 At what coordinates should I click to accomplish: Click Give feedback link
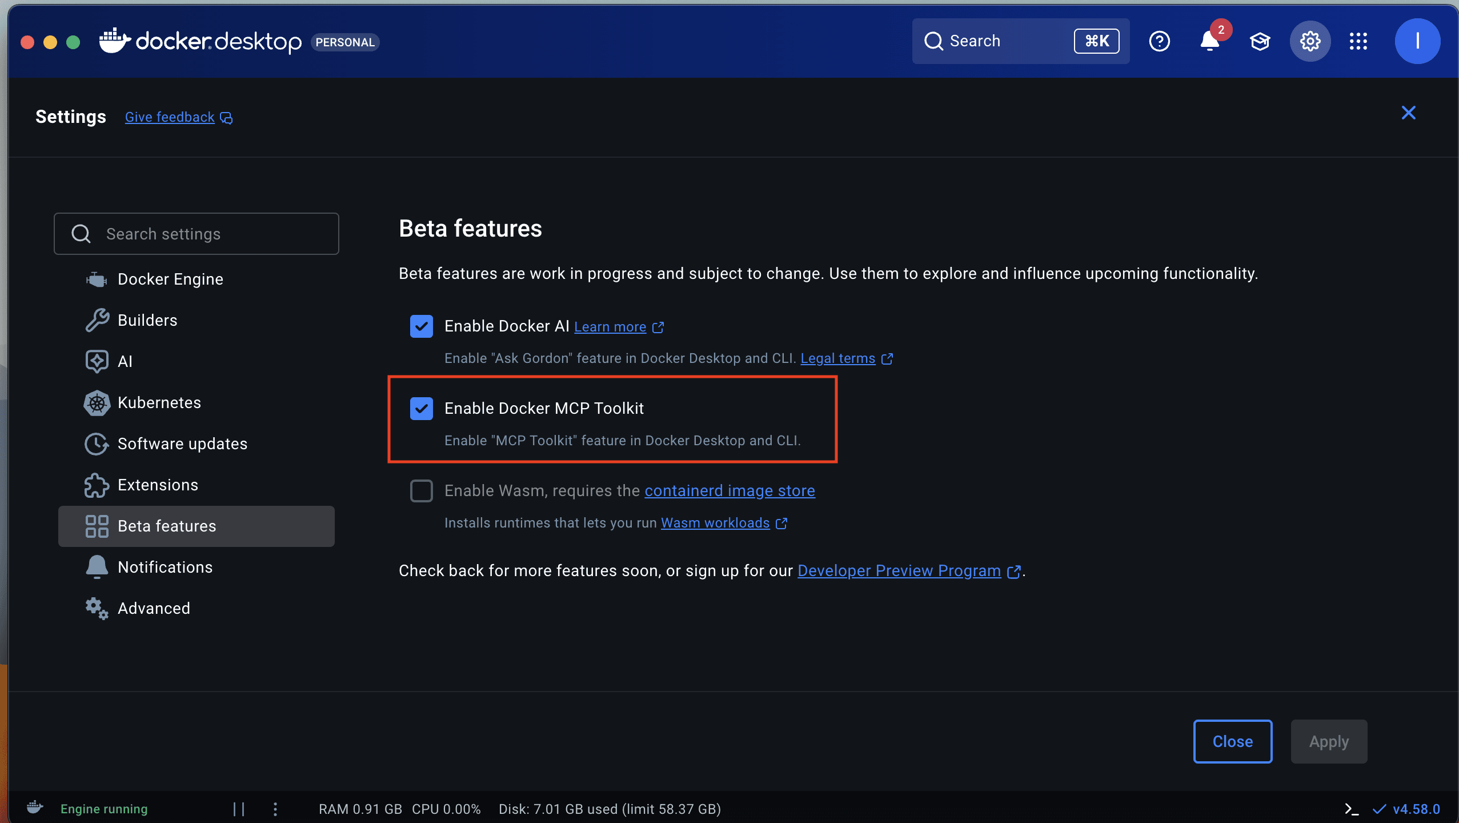tap(170, 117)
